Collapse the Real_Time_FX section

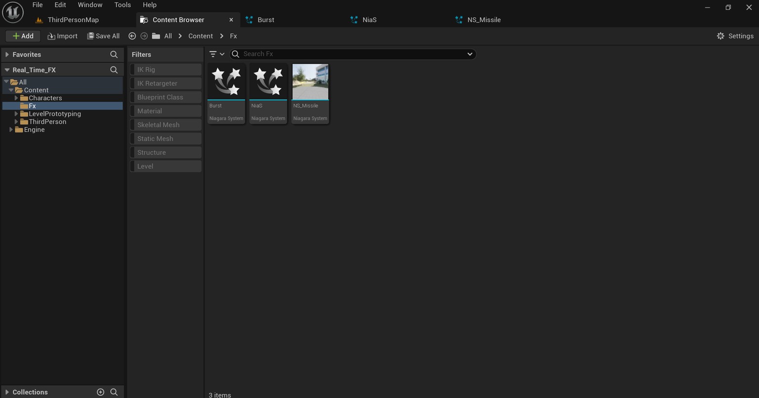click(7, 70)
